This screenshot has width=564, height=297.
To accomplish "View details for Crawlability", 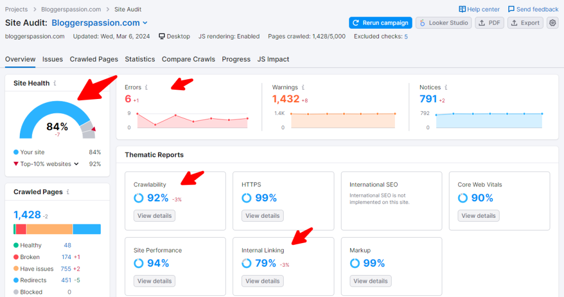I will pyautogui.click(x=154, y=216).
